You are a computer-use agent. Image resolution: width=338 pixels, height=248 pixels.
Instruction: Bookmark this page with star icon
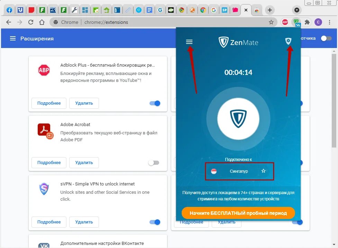(271, 22)
